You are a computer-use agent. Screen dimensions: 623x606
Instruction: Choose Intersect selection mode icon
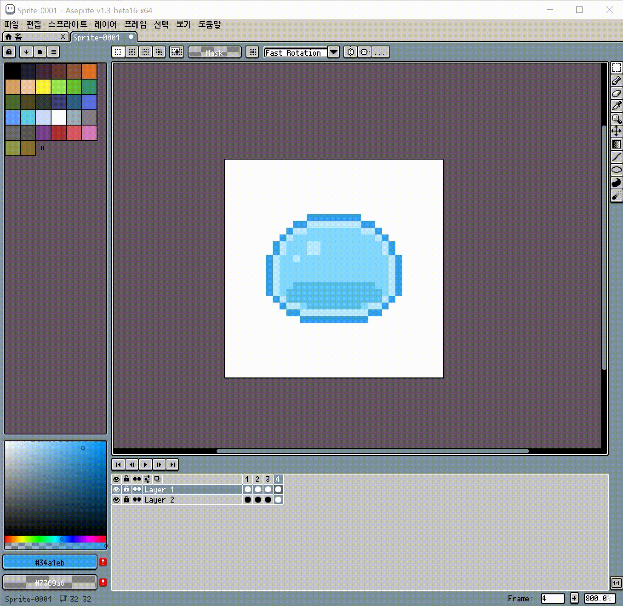[159, 52]
